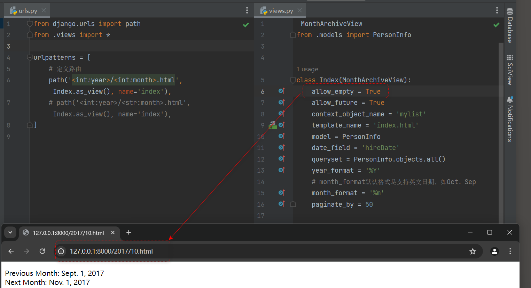531x288 pixels.
Task: Click the PersonInfo import name
Action: 392,35
